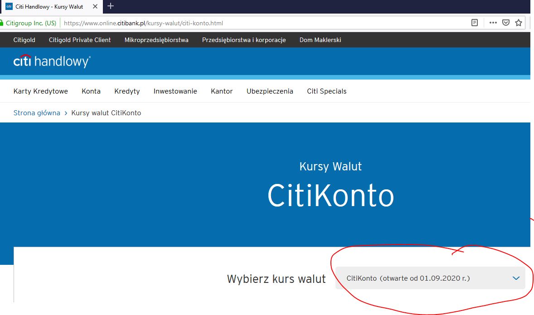Go to Strona główna breadcrumb link
Viewport: 534px width, 315px height.
click(37, 113)
